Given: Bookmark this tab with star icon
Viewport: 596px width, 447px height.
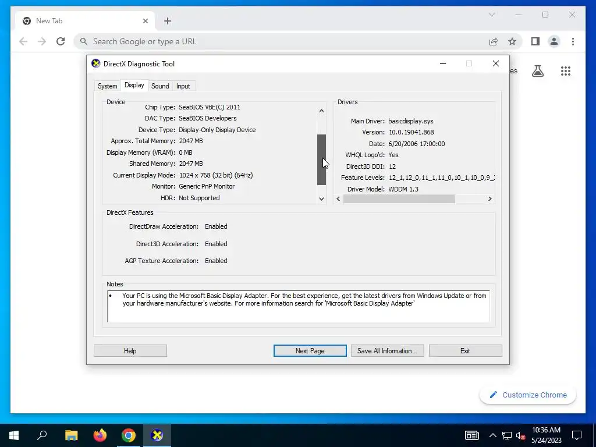Looking at the screenshot, I should point(512,41).
